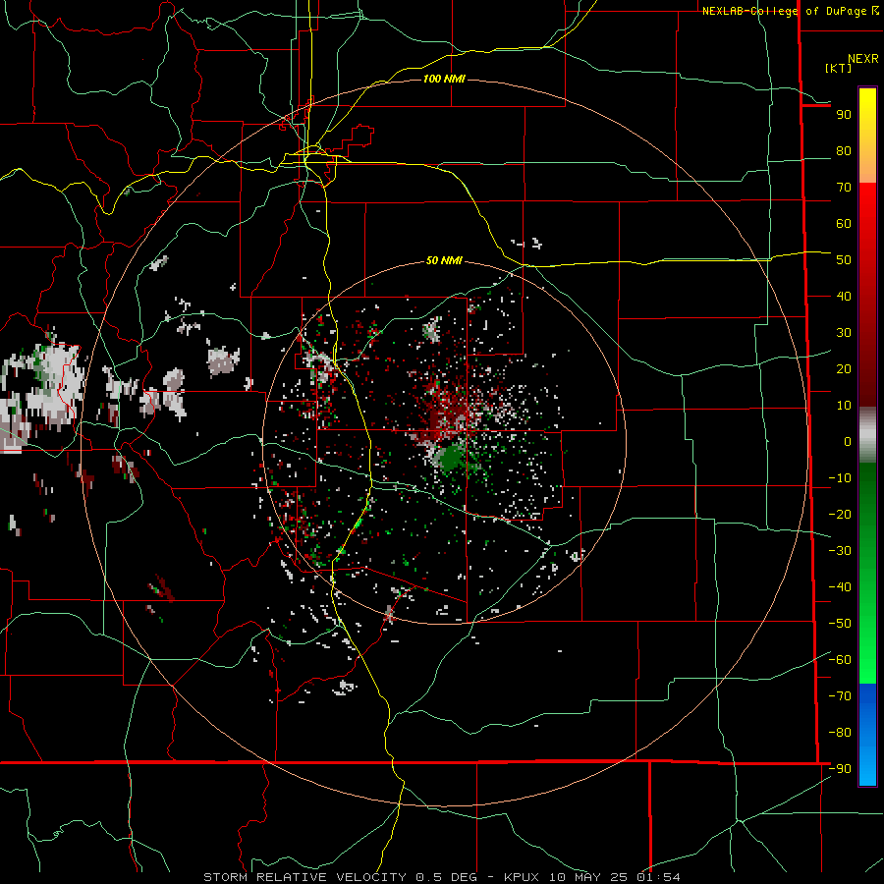
Task: Click the 70 label on velocity scale
Action: pos(844,188)
